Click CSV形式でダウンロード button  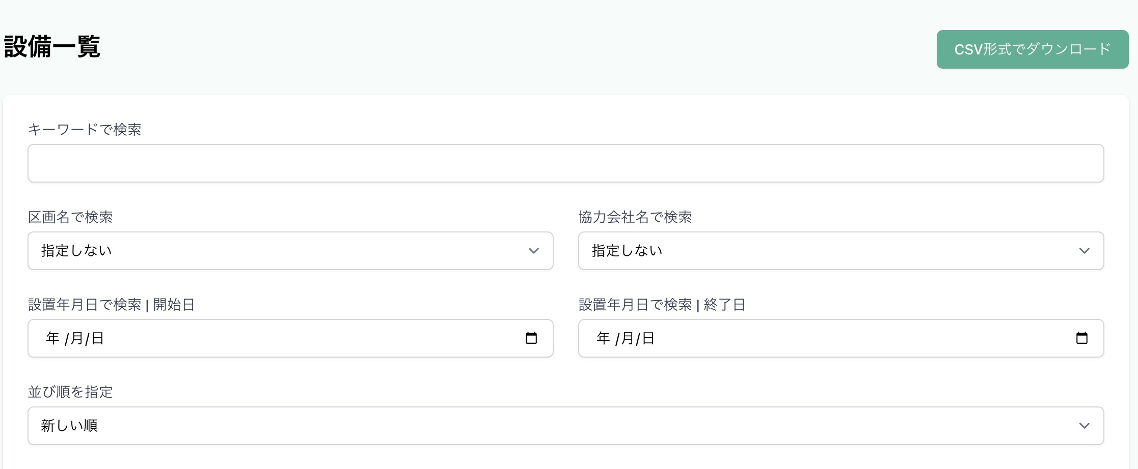(1033, 49)
